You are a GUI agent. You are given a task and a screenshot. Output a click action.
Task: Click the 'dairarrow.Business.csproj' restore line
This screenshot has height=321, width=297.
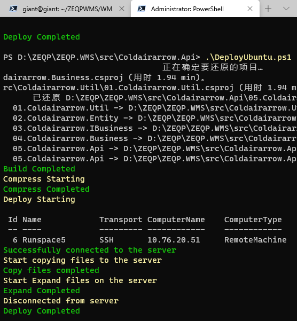(x=104, y=77)
